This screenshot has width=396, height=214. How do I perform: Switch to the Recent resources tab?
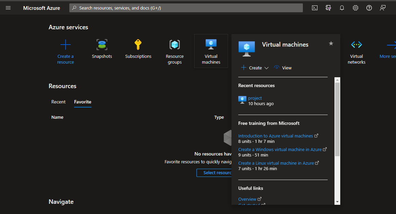58,102
